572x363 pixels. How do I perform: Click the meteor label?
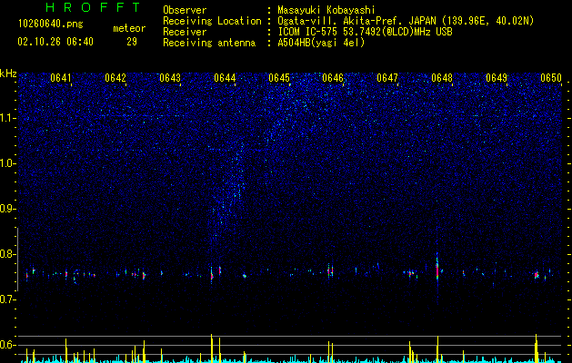129,28
